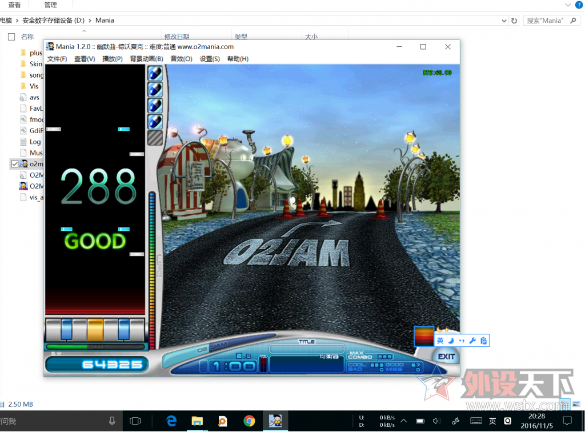The image size is (585, 432).
Task: Expand the Explorer ribbon with the chevron
Action: (568, 5)
